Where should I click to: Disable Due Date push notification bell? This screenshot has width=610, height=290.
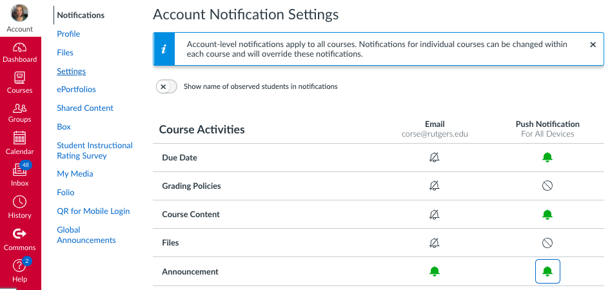tap(547, 157)
